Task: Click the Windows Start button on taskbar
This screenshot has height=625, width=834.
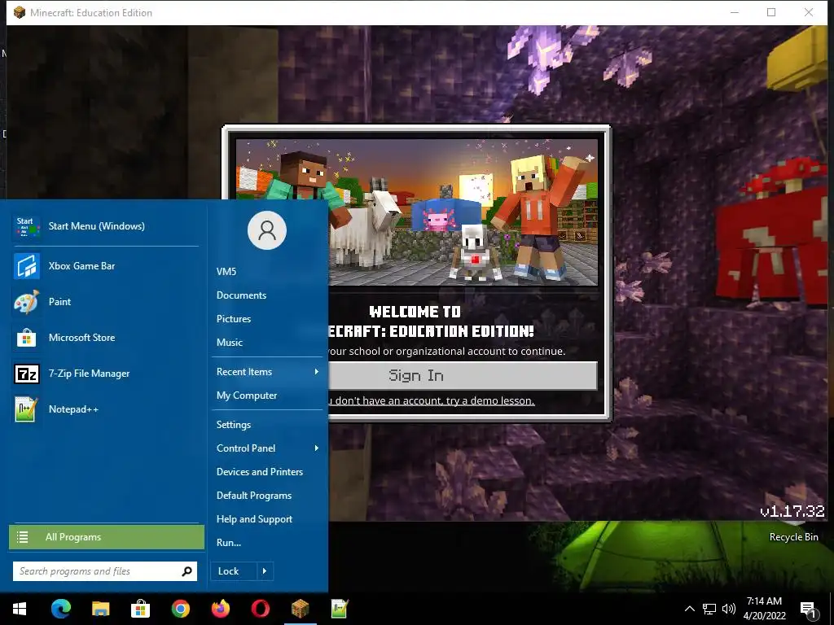Action: (x=20, y=609)
